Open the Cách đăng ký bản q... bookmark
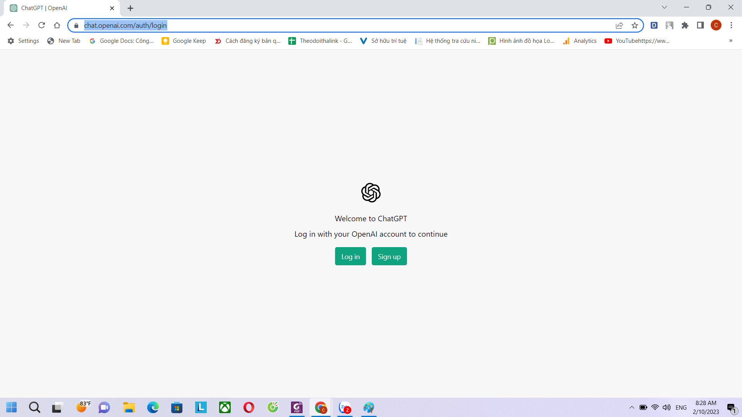This screenshot has height=417, width=742. point(247,41)
